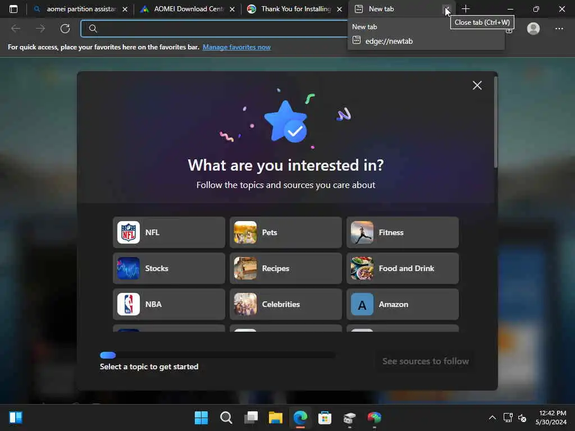Open Task View on taskbar
This screenshot has height=431, width=575.
(x=251, y=418)
